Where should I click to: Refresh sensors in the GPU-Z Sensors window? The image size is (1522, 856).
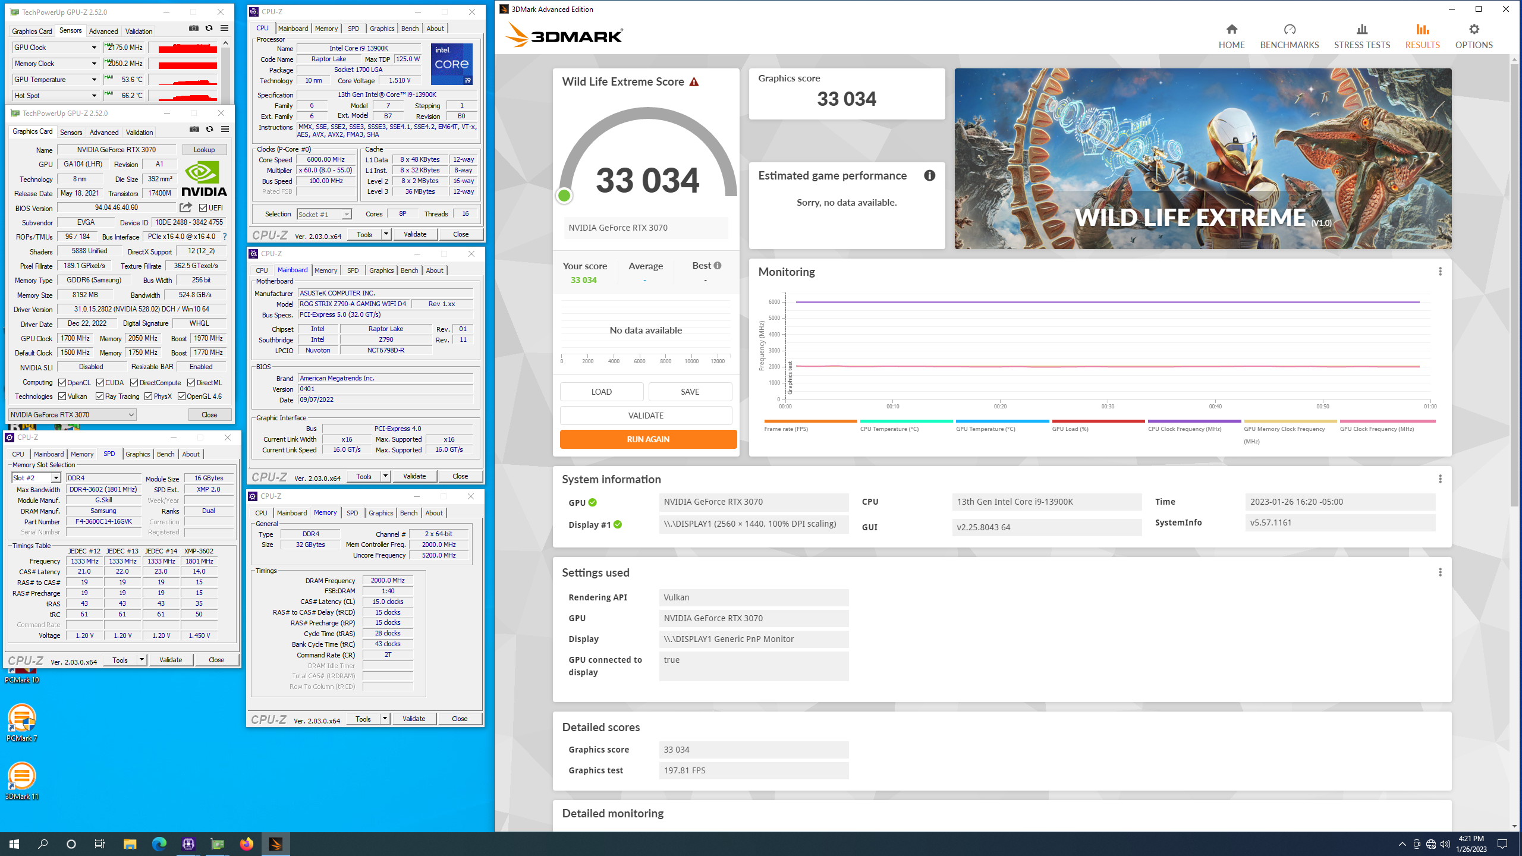(209, 28)
